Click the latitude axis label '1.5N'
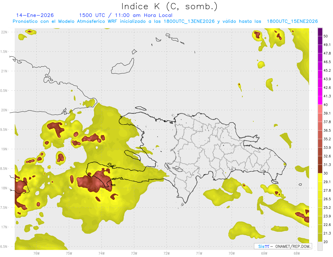The height and width of the screenshot is (257, 333). pos(4,52)
